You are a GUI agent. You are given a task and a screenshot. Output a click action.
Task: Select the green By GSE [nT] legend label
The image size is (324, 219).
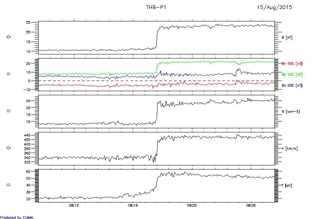[x=292, y=75]
